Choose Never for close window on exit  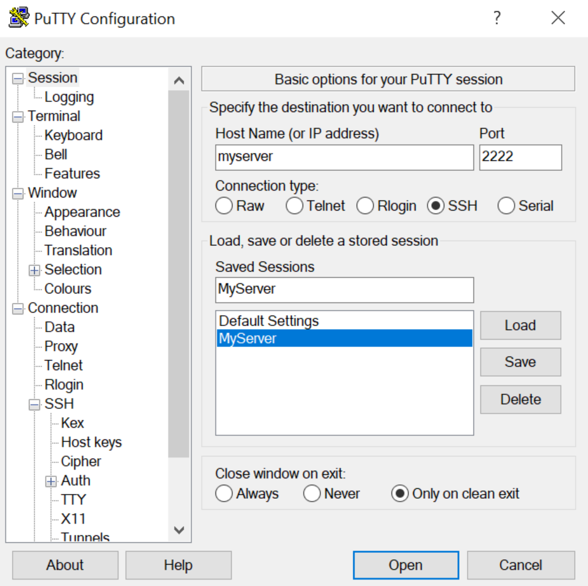(x=311, y=493)
